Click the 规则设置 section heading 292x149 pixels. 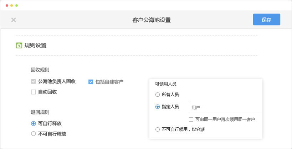35,46
